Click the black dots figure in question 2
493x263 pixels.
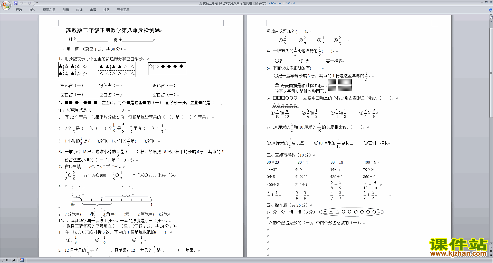81,103
